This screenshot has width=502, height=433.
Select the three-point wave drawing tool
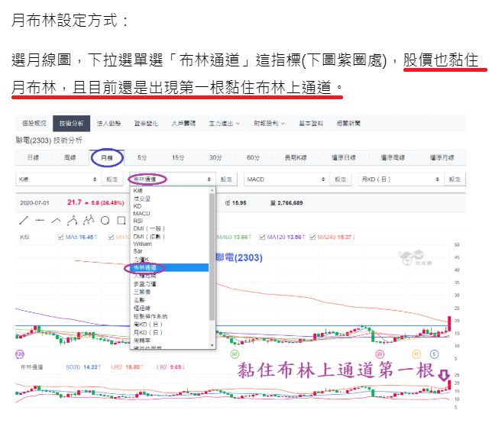click(x=73, y=220)
